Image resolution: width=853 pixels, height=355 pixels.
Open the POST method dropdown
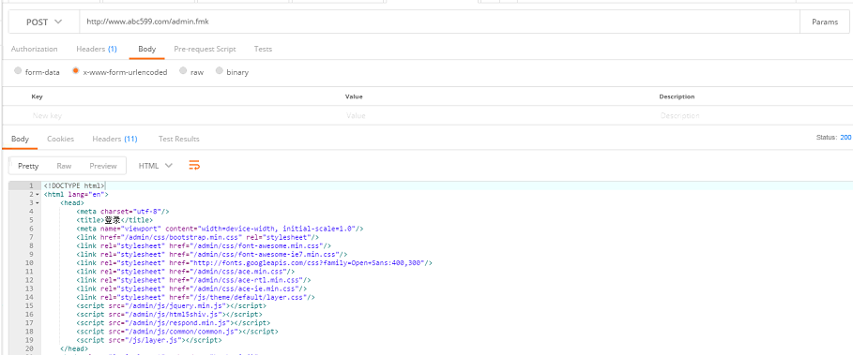[44, 22]
